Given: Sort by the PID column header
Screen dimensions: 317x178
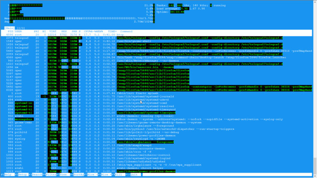Looking at the screenshot, I should pos(10,31).
